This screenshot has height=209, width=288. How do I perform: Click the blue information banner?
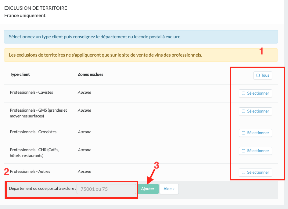click(141, 37)
